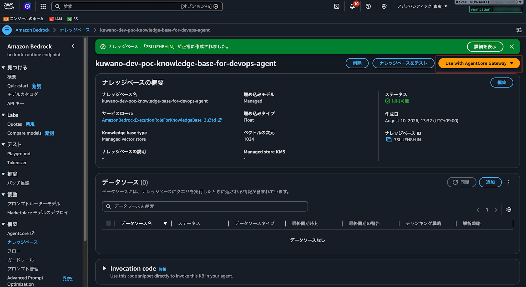Screen dimensions: 526x287
Task: Open the console settings gear
Action: (x=384, y=6)
